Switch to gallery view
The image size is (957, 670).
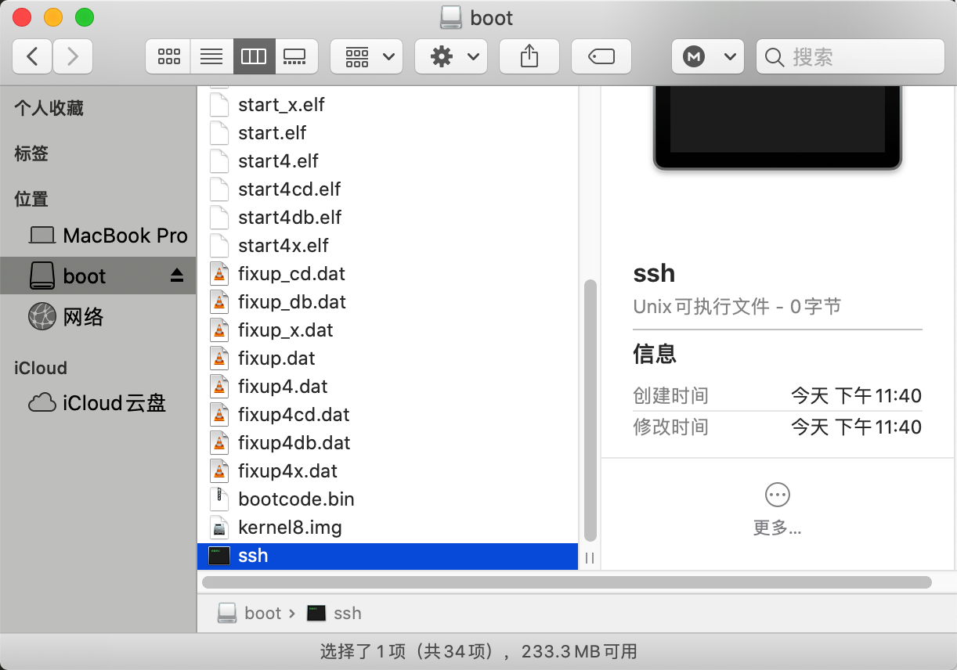pyautogui.click(x=296, y=56)
